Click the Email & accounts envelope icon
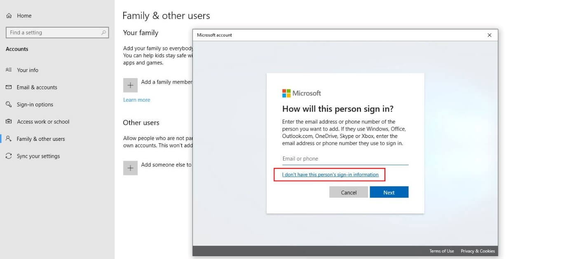 tap(9, 87)
